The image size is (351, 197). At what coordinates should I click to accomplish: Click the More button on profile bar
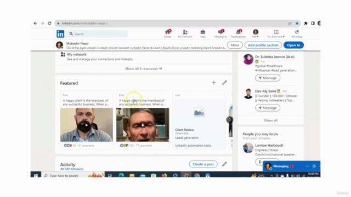(235, 45)
